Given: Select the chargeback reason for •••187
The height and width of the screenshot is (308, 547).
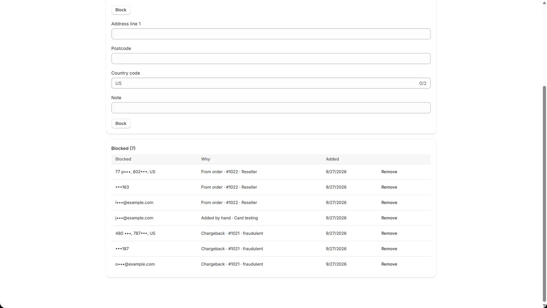Looking at the screenshot, I should click(232, 249).
